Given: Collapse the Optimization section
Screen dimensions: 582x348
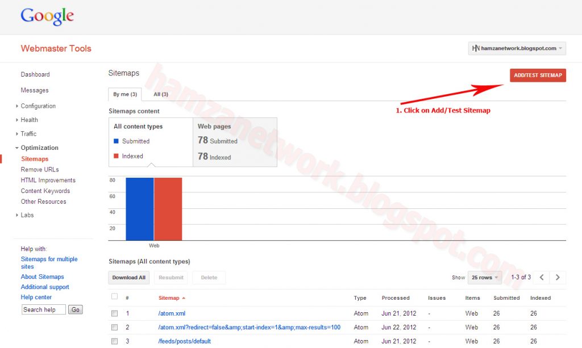Looking at the screenshot, I should pyautogui.click(x=39, y=148).
